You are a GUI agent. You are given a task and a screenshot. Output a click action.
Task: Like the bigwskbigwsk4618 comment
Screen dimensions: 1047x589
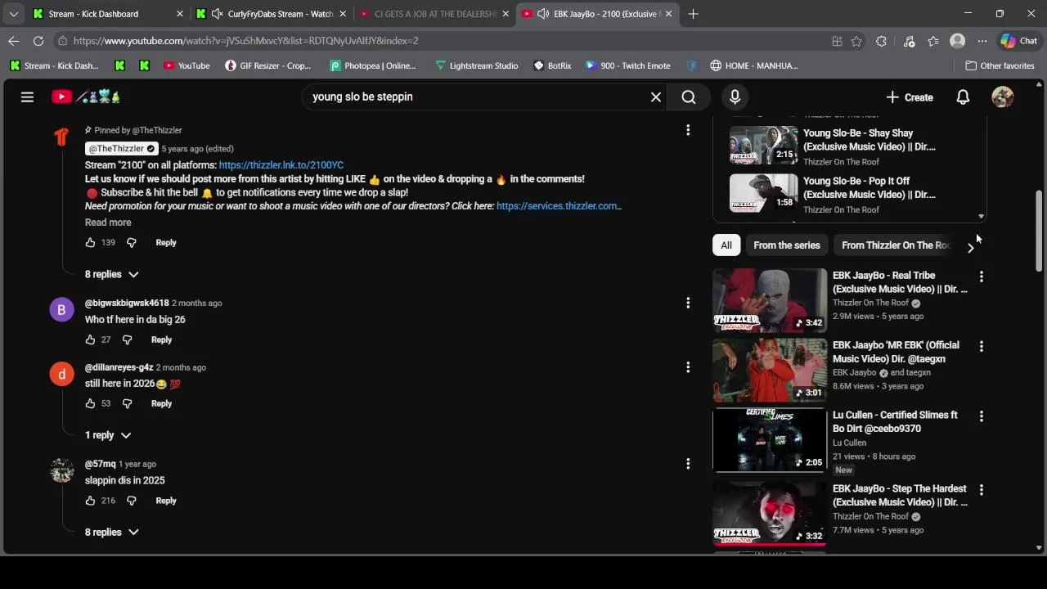point(90,339)
